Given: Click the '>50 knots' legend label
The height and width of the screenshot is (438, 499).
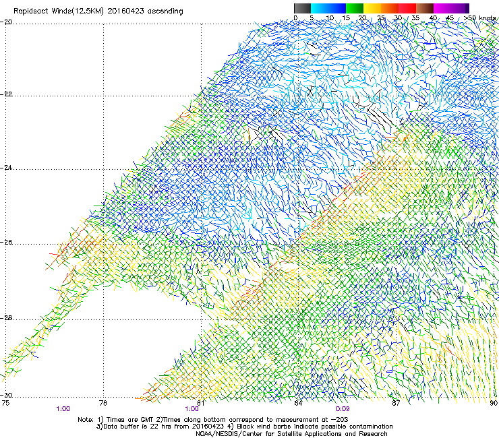Looking at the screenshot, I should pos(481,18).
